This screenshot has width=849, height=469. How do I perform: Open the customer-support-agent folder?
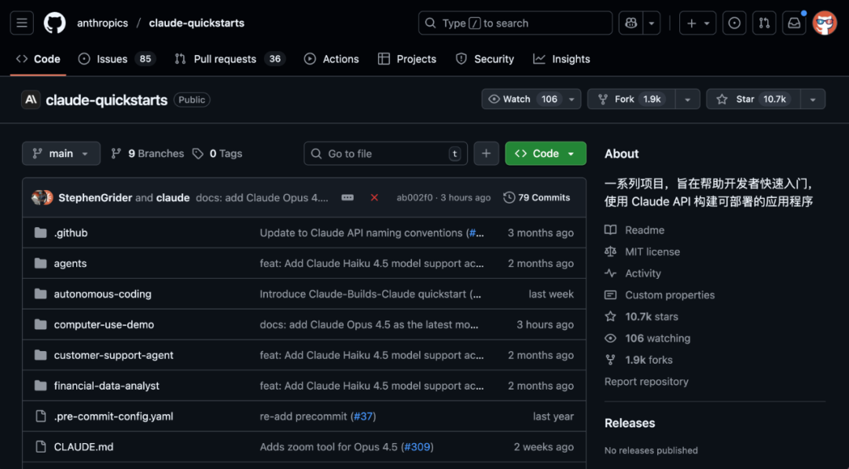pos(114,355)
